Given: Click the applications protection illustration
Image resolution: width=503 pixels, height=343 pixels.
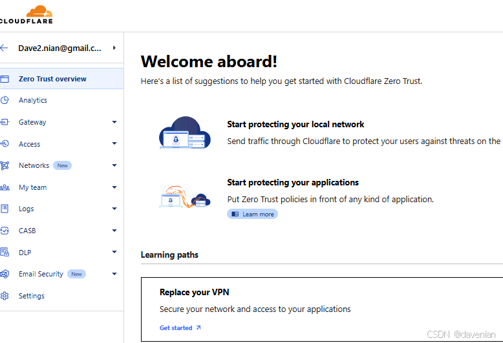Looking at the screenshot, I should click(x=185, y=196).
